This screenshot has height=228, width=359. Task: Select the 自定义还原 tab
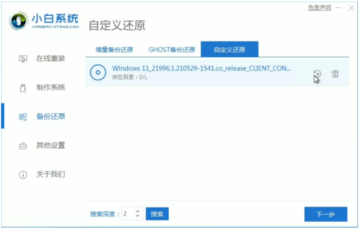click(229, 50)
